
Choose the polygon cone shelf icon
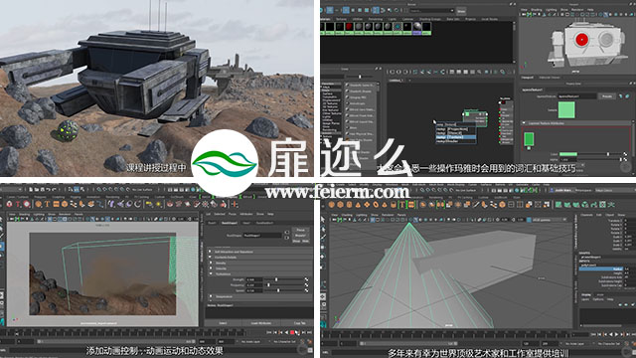358,205
